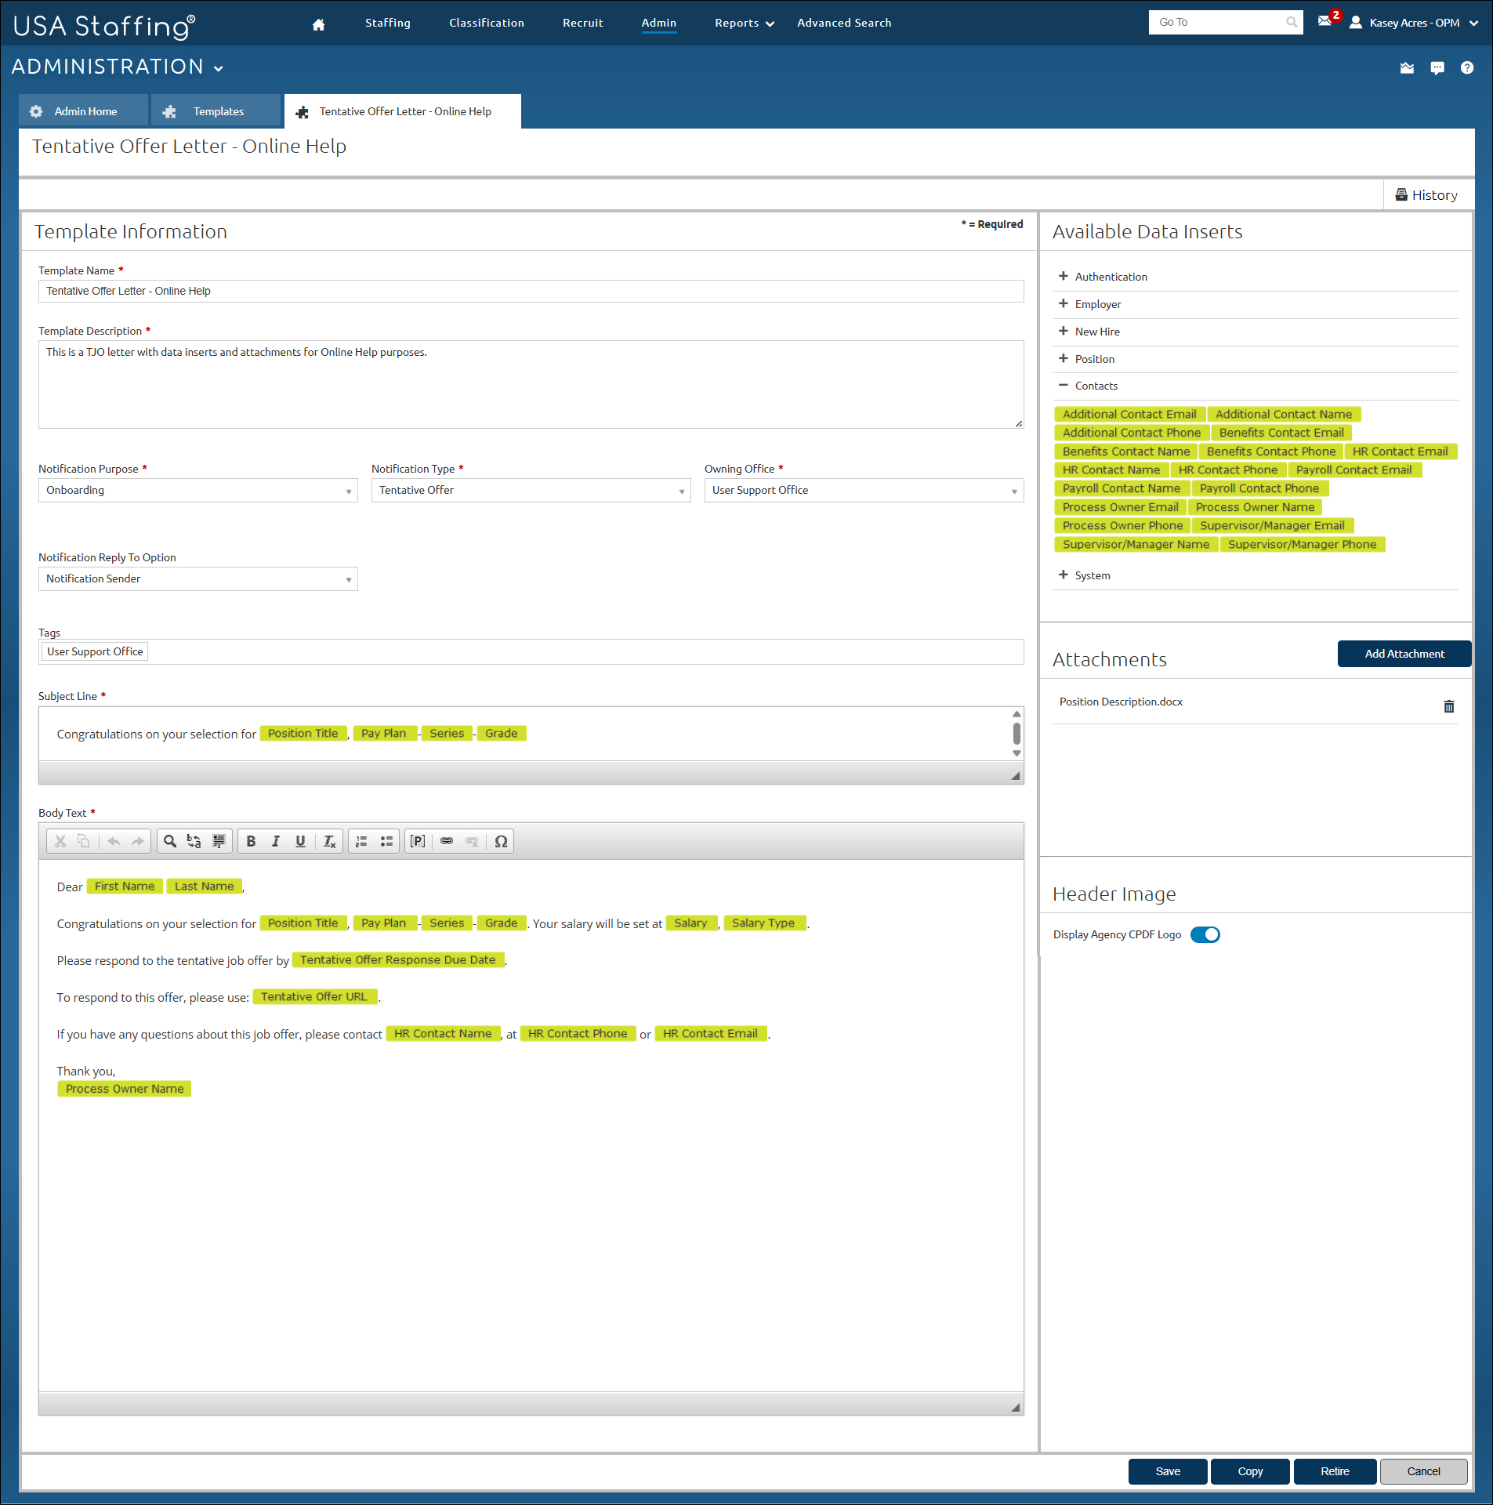
Task: Click the Cancel button
Action: click(1423, 1471)
